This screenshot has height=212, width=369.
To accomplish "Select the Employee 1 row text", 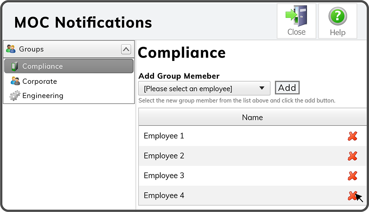I will click(x=164, y=136).
